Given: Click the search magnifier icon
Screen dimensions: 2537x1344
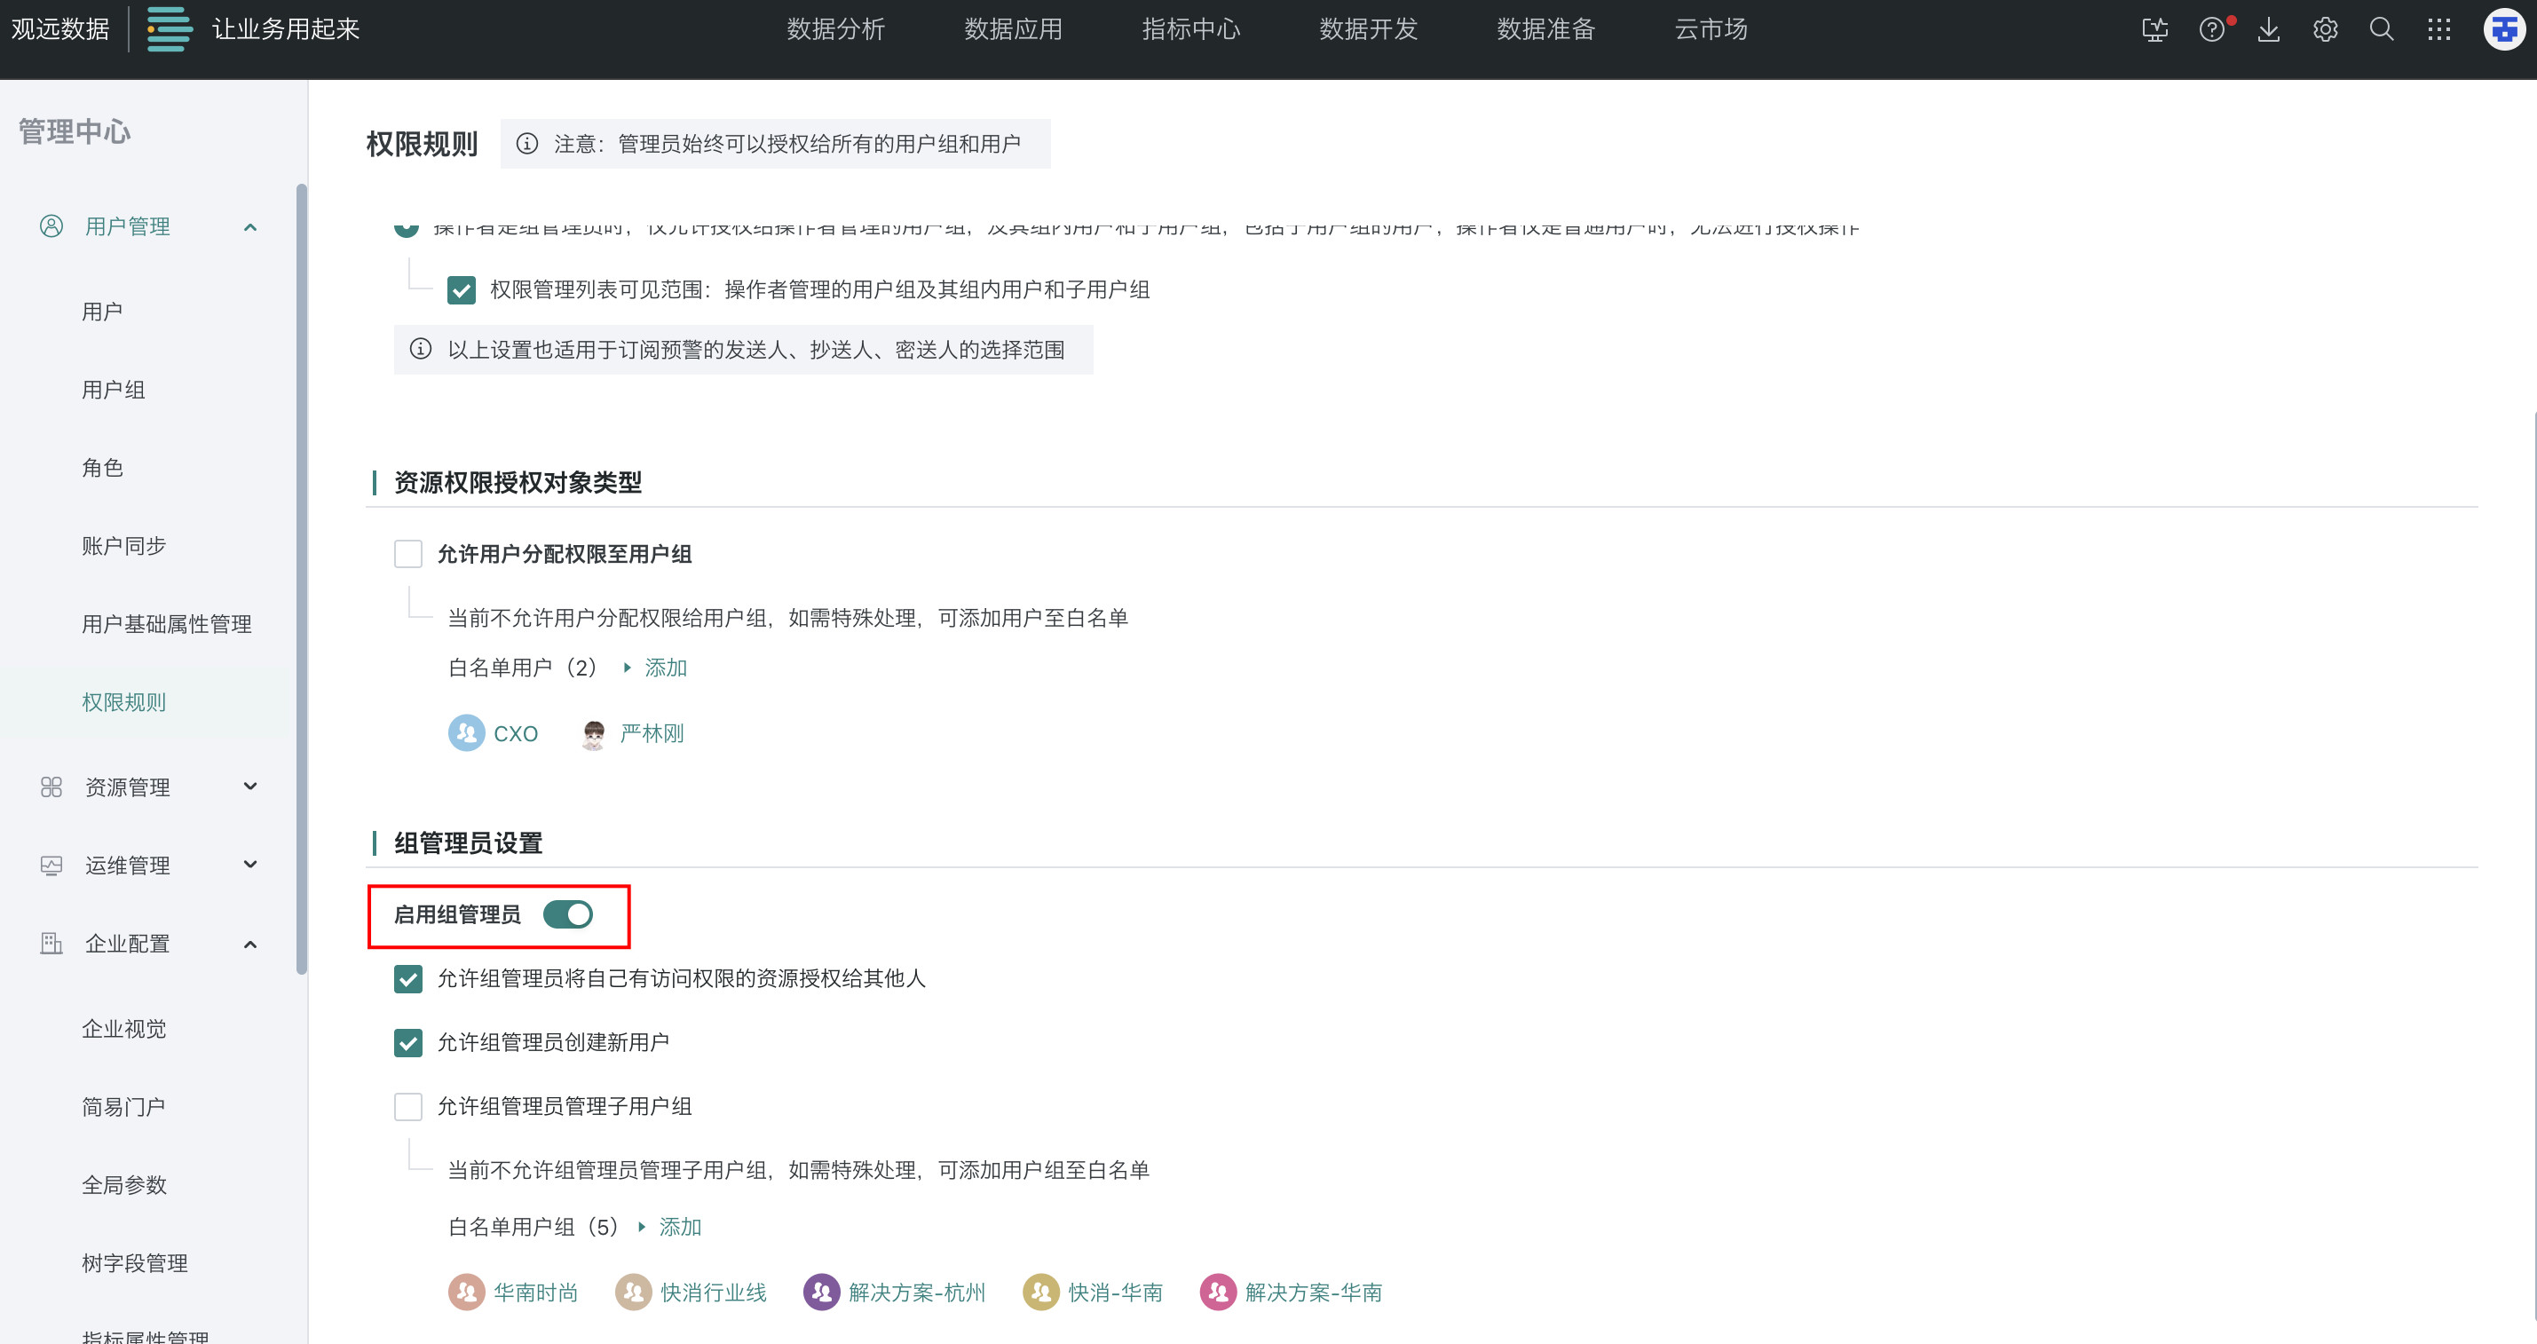Looking at the screenshot, I should pos(2382,29).
